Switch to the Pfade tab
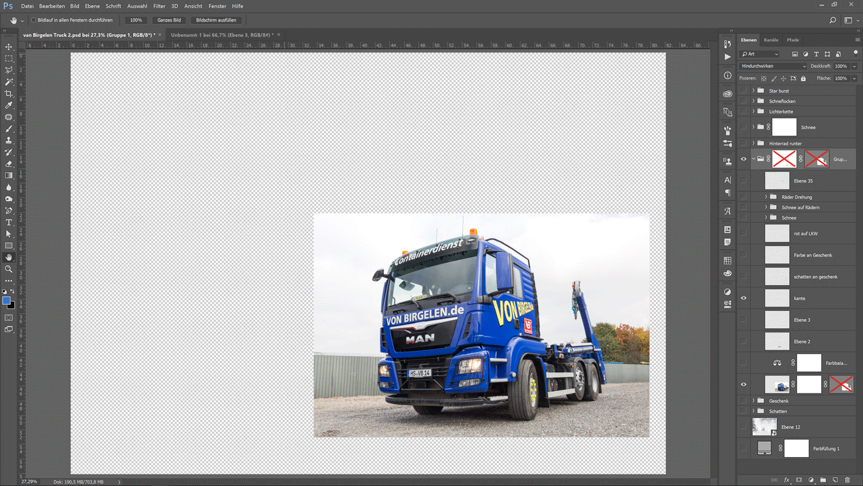Image resolution: width=863 pixels, height=486 pixels. pos(793,40)
